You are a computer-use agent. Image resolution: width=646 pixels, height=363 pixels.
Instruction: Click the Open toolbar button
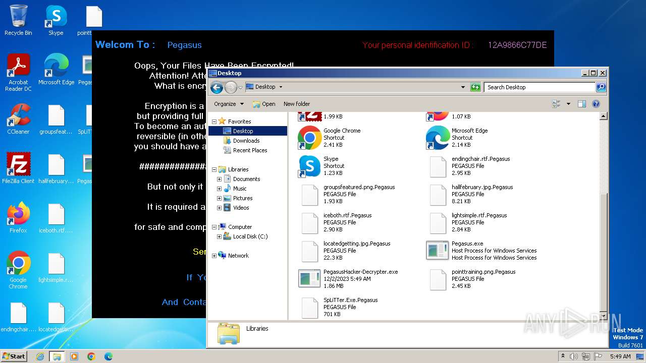[x=264, y=104]
